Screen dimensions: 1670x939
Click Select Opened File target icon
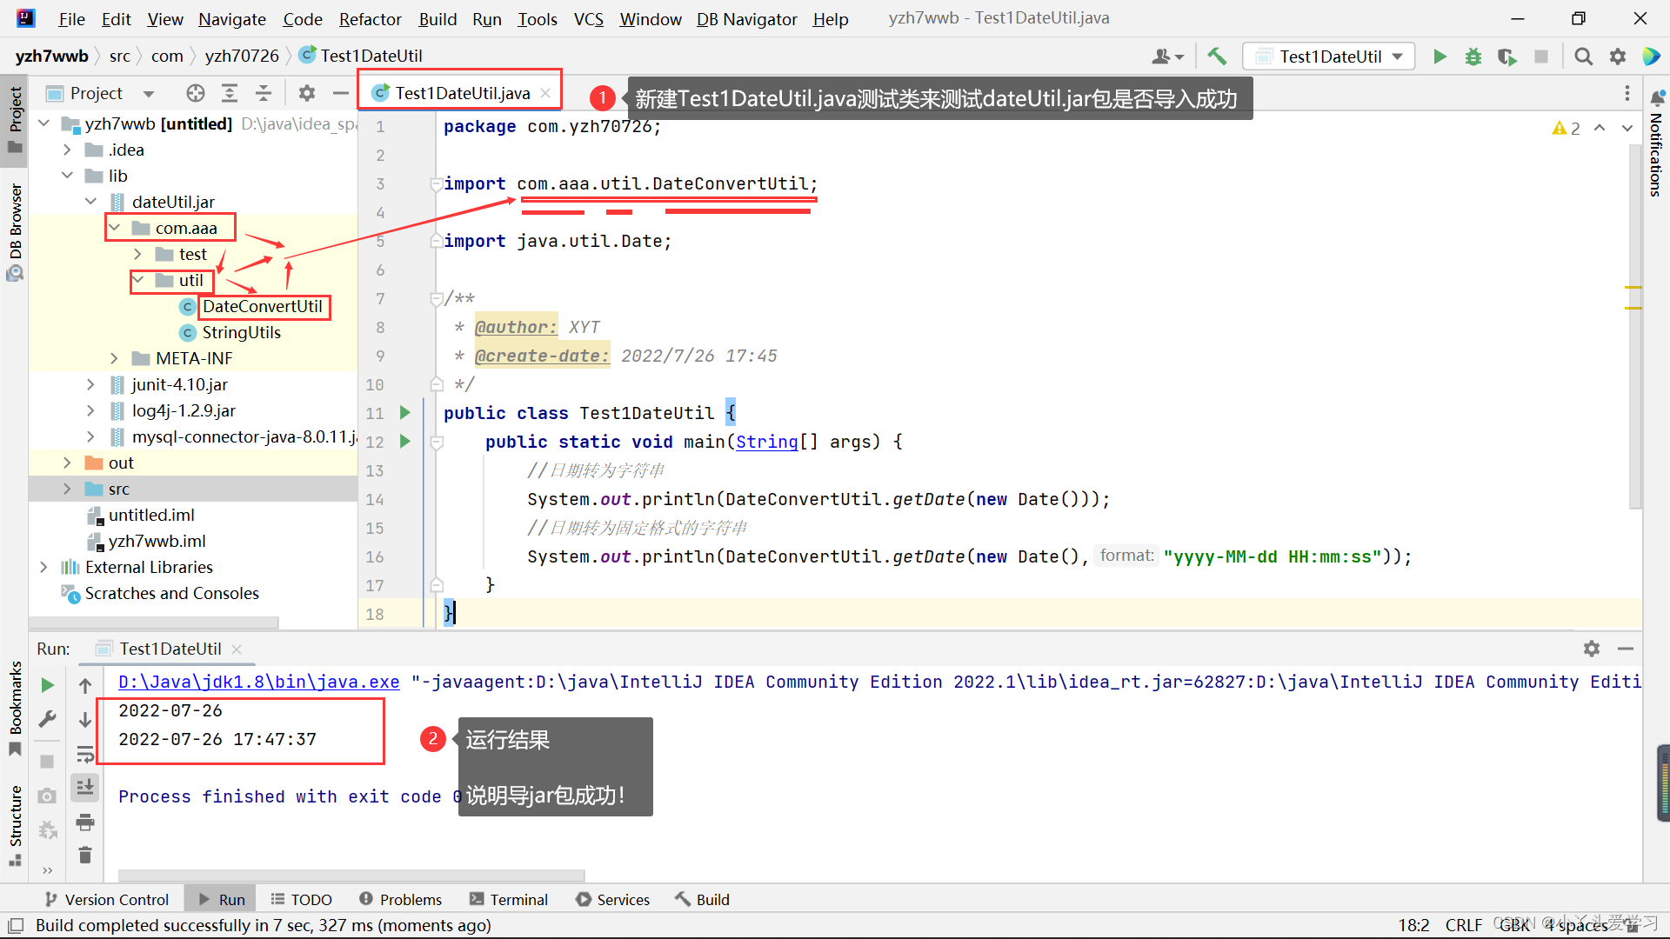click(195, 93)
